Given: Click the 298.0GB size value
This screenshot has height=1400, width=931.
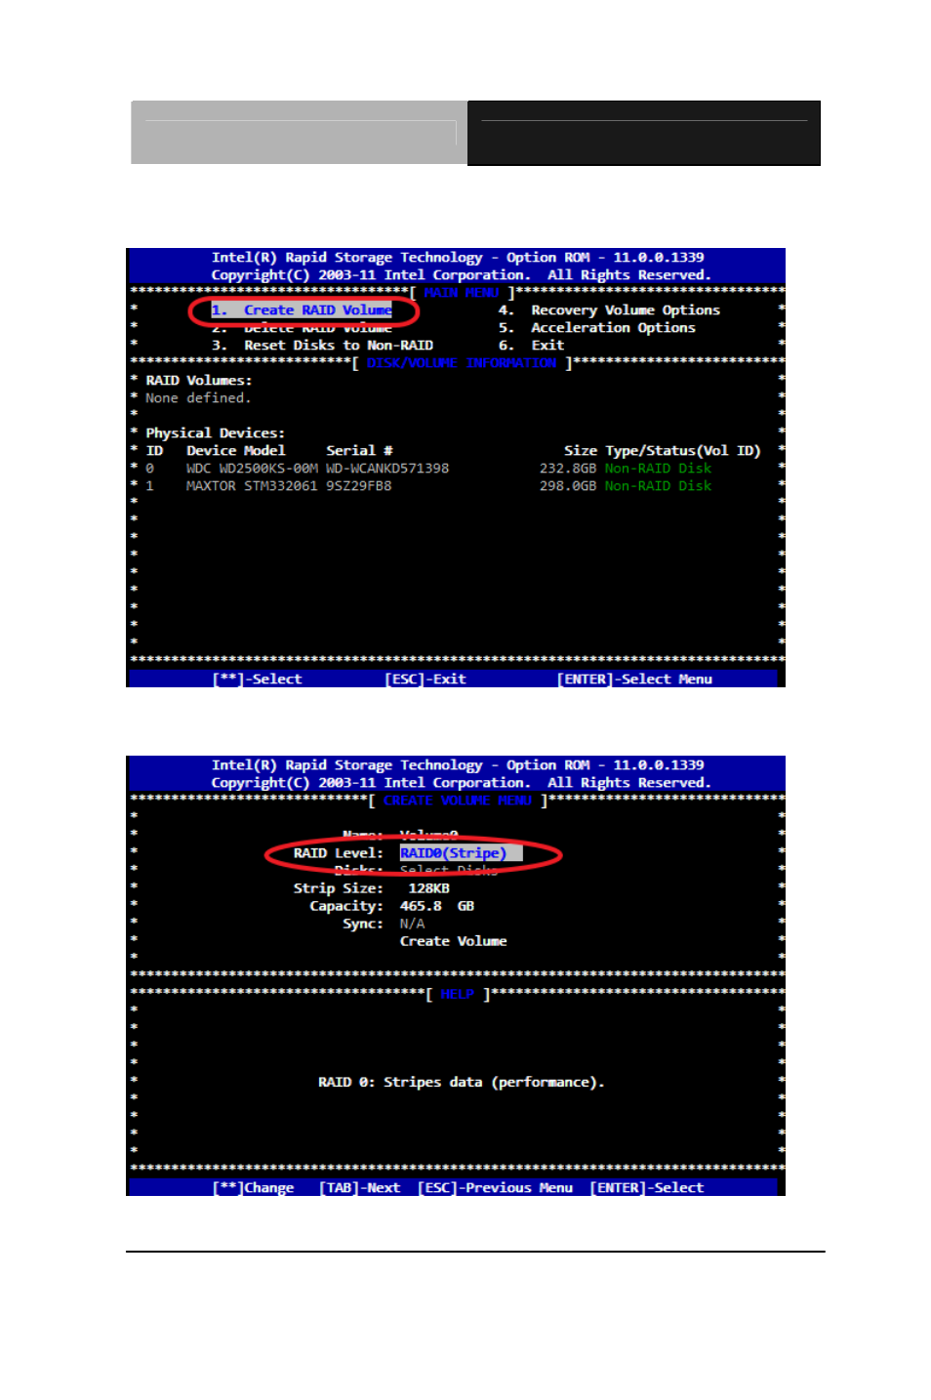Looking at the screenshot, I should point(568,486).
